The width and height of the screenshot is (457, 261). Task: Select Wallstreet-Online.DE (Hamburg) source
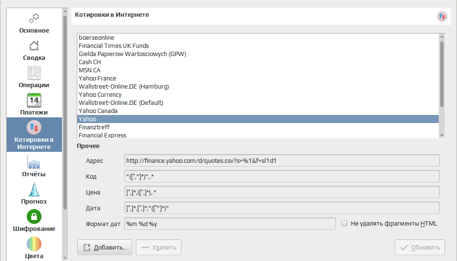[258, 86]
